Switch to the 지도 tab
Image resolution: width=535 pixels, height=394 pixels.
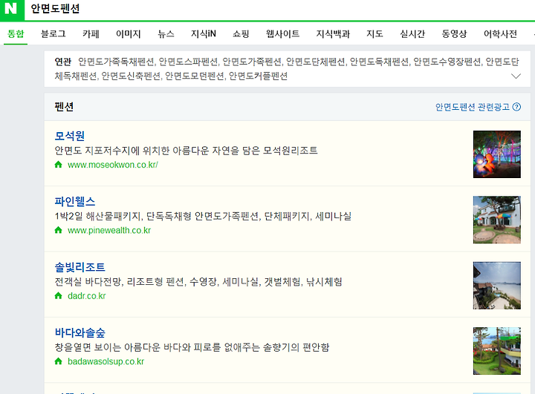point(374,33)
